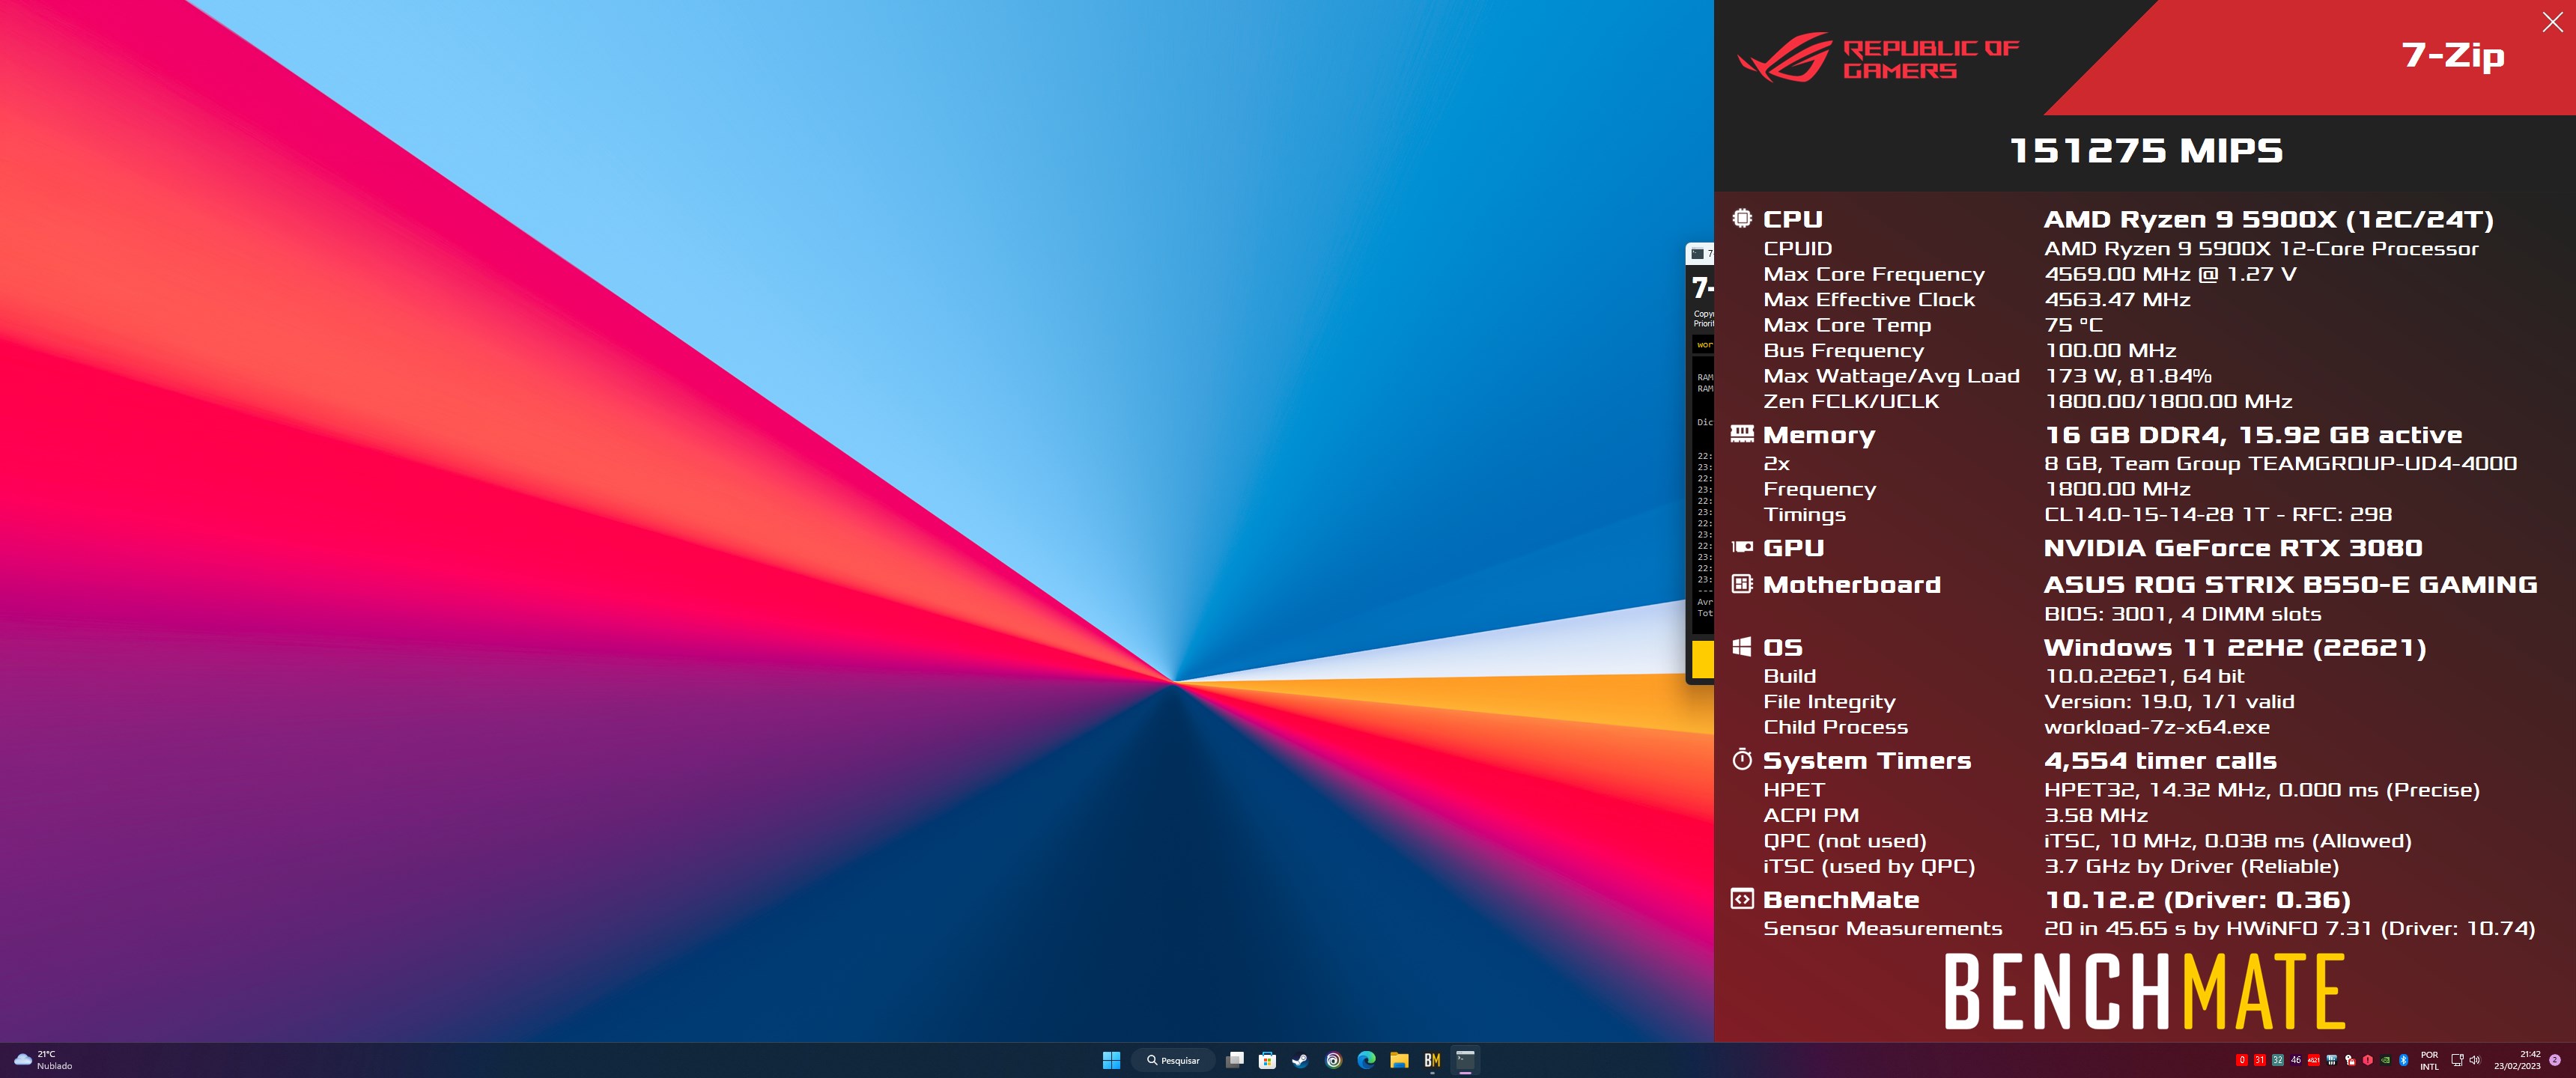Click the 4,554 timer calls text

2160,761
